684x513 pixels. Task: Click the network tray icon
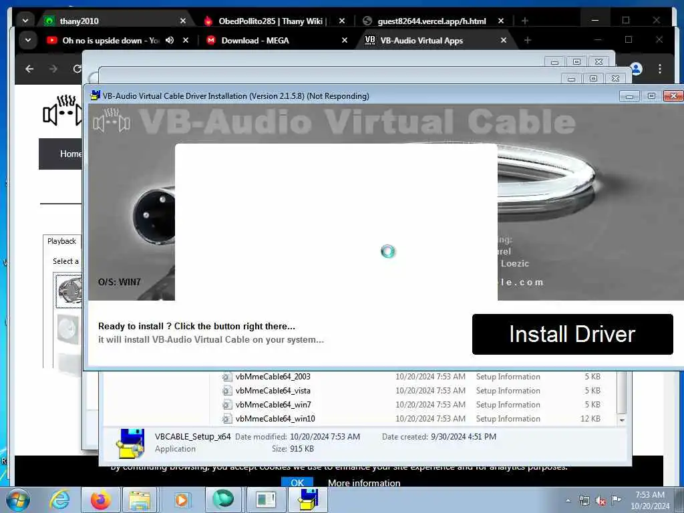(x=584, y=500)
